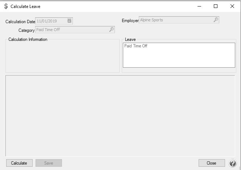Viewport: 241px width, 170px height.
Task: Close the window using title bar X
Action: point(232,6)
